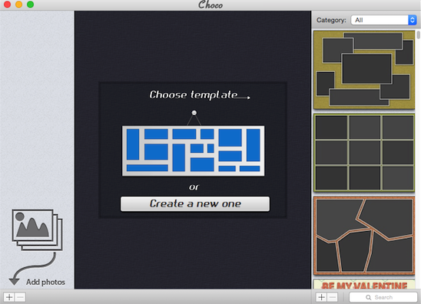
Task: Minimize the Choco window with yellow button
Action: (x=18, y=5)
